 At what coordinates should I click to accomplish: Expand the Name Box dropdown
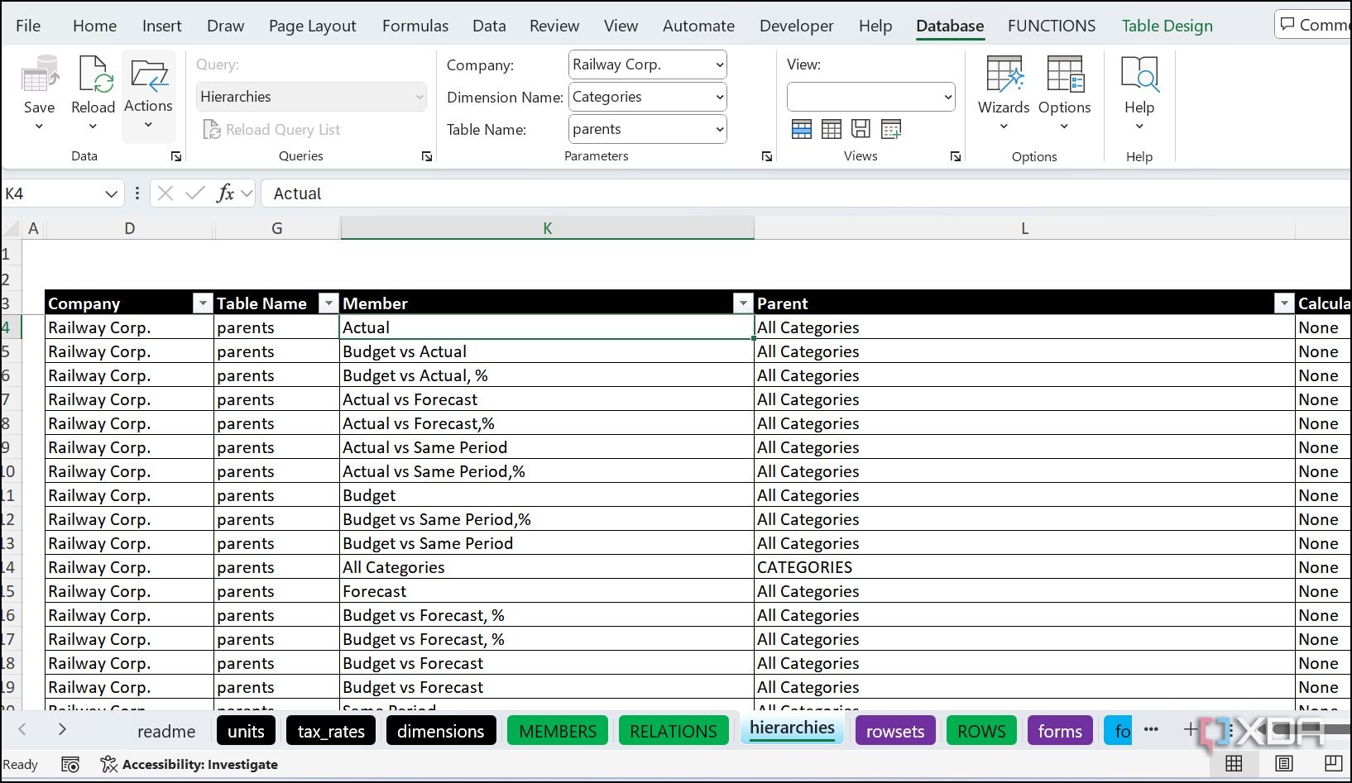click(111, 194)
